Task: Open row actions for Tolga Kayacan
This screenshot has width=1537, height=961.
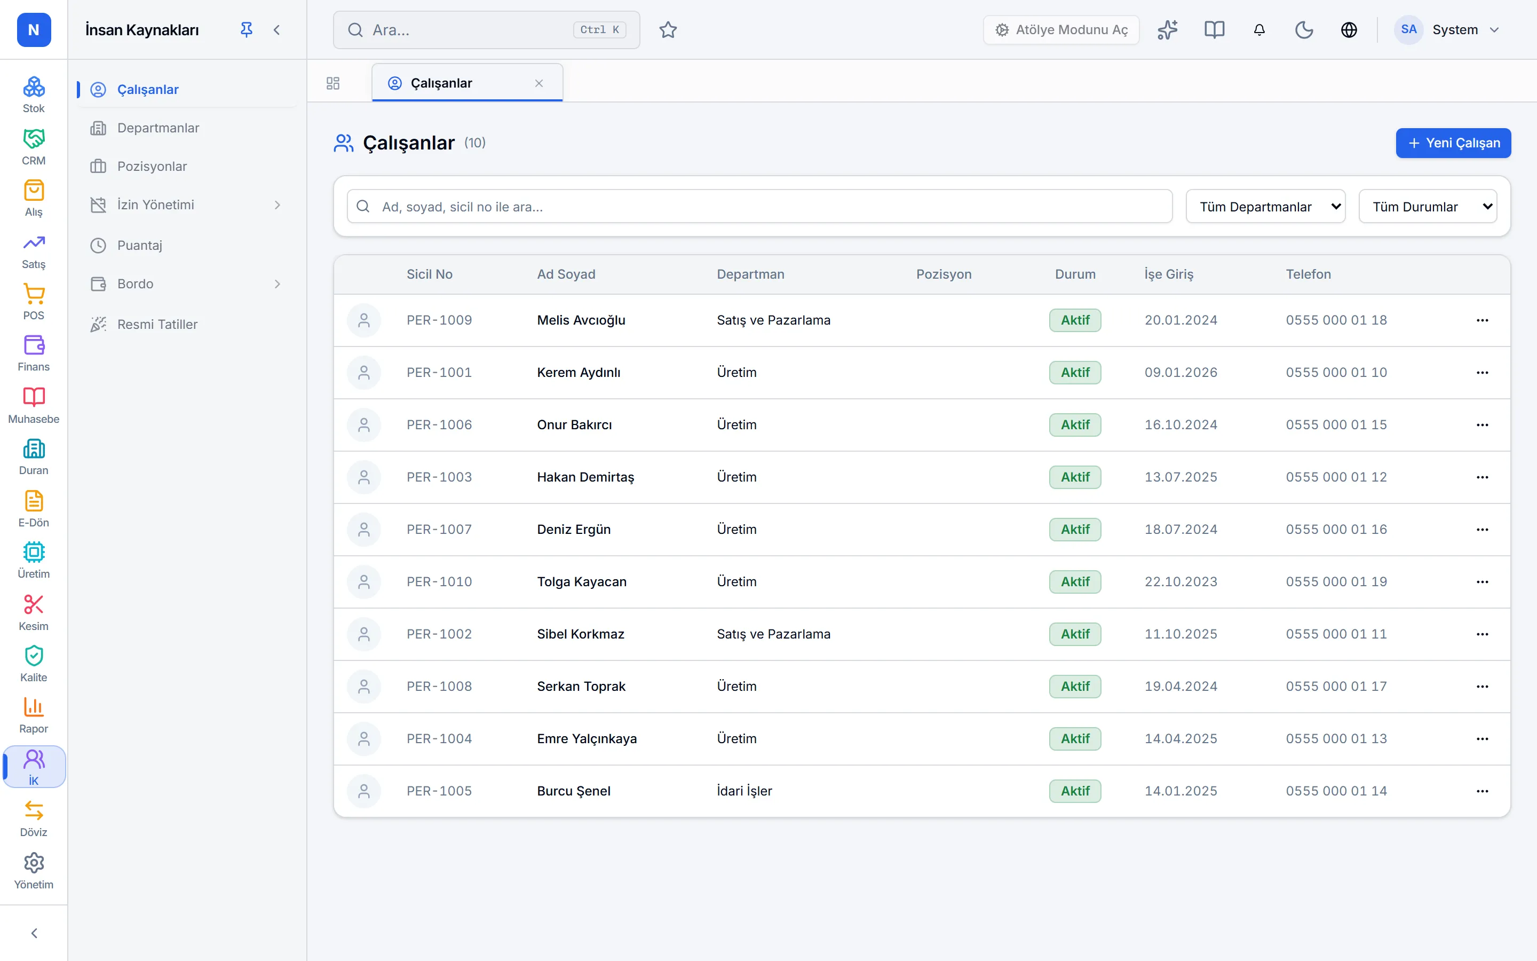Action: [1481, 581]
